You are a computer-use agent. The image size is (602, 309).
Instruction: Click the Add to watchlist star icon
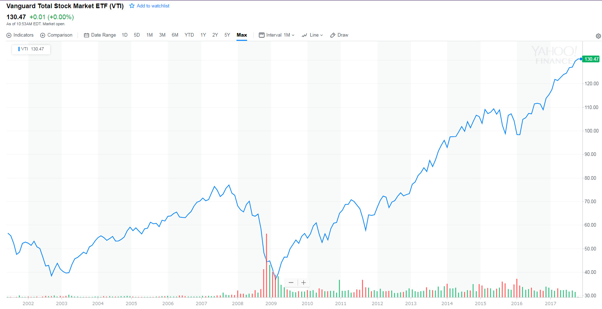132,6
